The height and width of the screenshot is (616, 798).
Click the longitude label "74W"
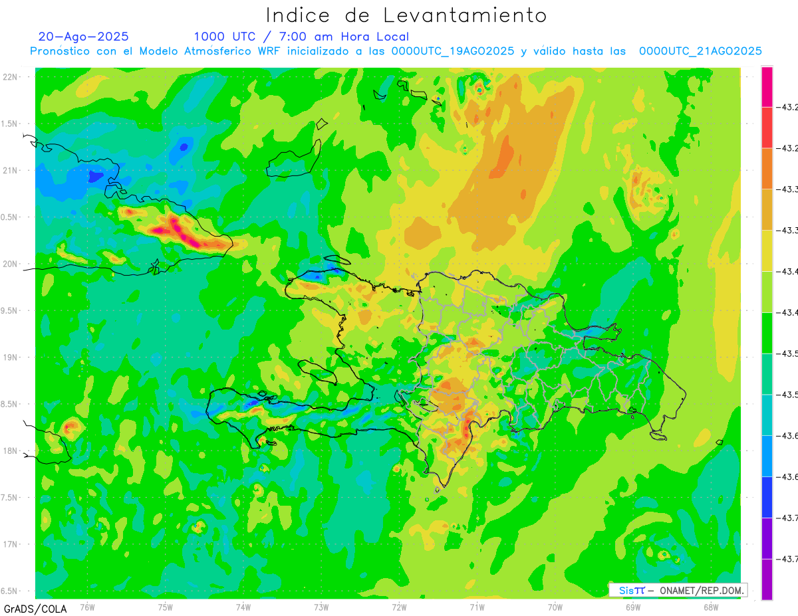[x=243, y=607]
